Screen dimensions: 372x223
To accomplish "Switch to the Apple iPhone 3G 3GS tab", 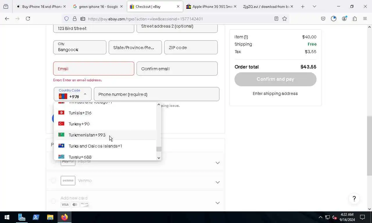I will 211,6.
